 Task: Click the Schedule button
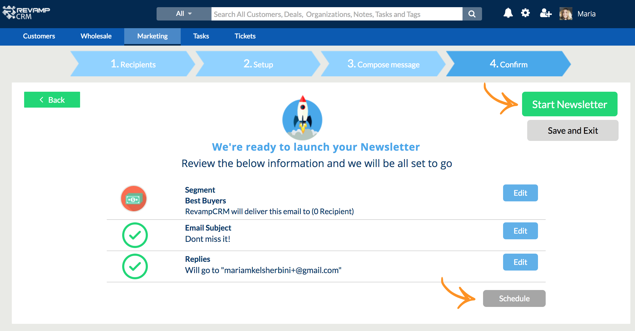pyautogui.click(x=514, y=298)
